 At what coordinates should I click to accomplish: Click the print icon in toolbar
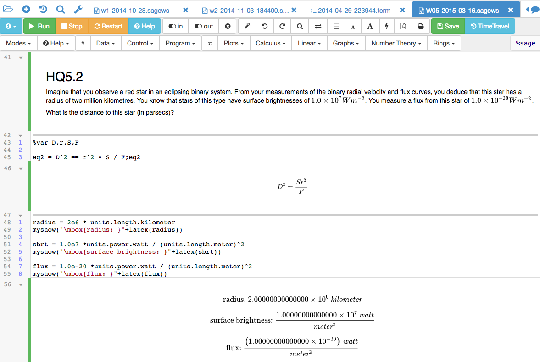tap(420, 26)
